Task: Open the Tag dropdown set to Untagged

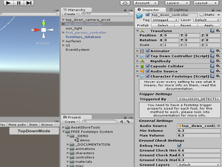Action: (x=165, y=20)
